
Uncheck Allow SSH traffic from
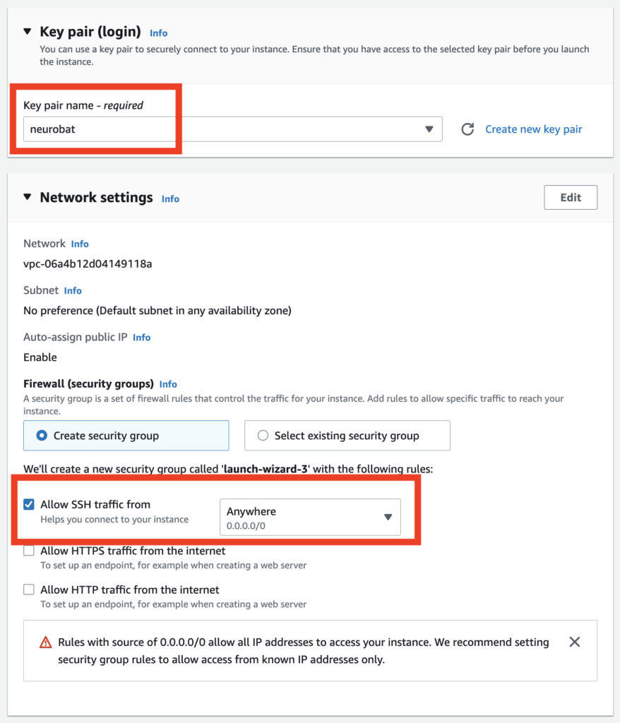point(29,505)
